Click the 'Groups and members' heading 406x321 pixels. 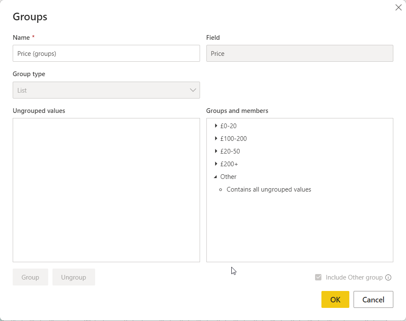(x=237, y=111)
